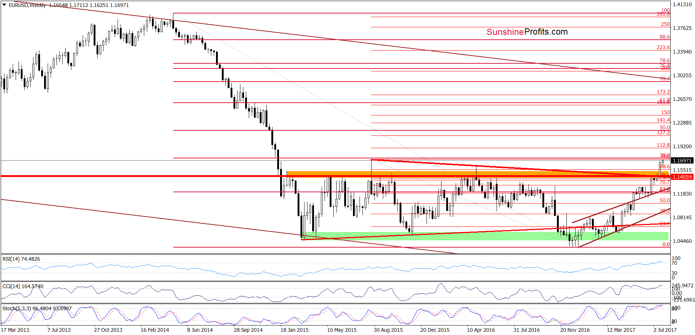Select the orange resistance zone rectangle
The height and width of the screenshot is (335, 695).
478,174
